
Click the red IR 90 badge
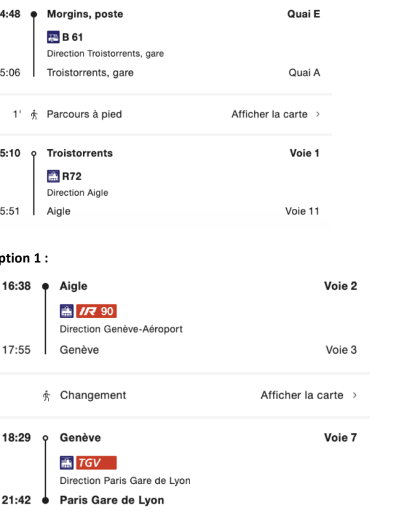(x=97, y=311)
